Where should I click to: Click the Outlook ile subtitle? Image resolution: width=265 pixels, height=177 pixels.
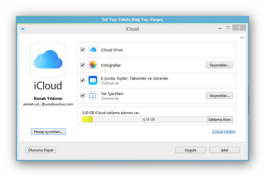pos(110,83)
